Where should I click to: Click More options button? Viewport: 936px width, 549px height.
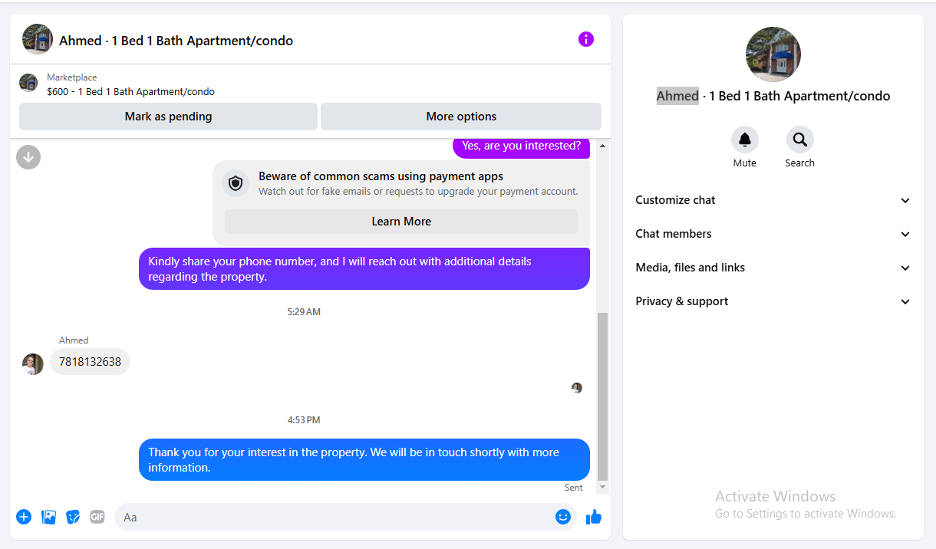[x=461, y=117]
